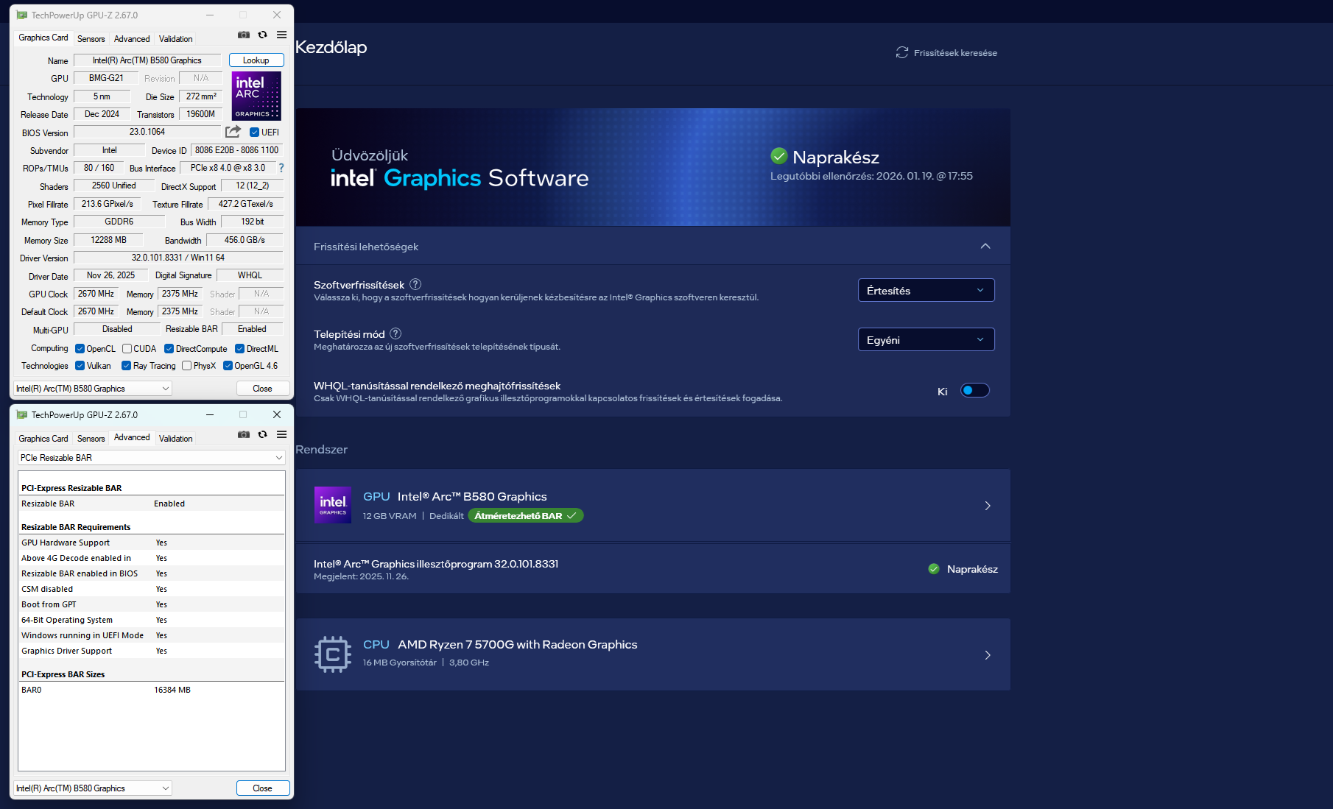
Task: Click the BIOS Version field 23.0.1064
Action: pos(147,132)
